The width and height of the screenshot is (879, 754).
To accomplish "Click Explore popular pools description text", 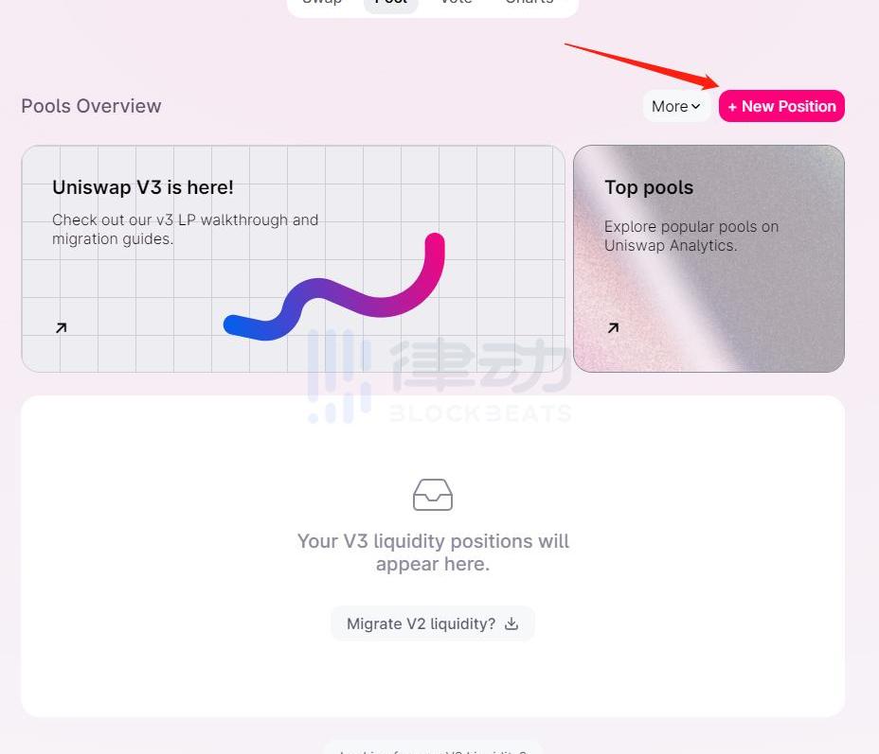I will coord(691,236).
